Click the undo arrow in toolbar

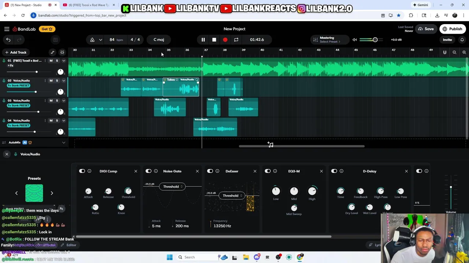point(8,39)
